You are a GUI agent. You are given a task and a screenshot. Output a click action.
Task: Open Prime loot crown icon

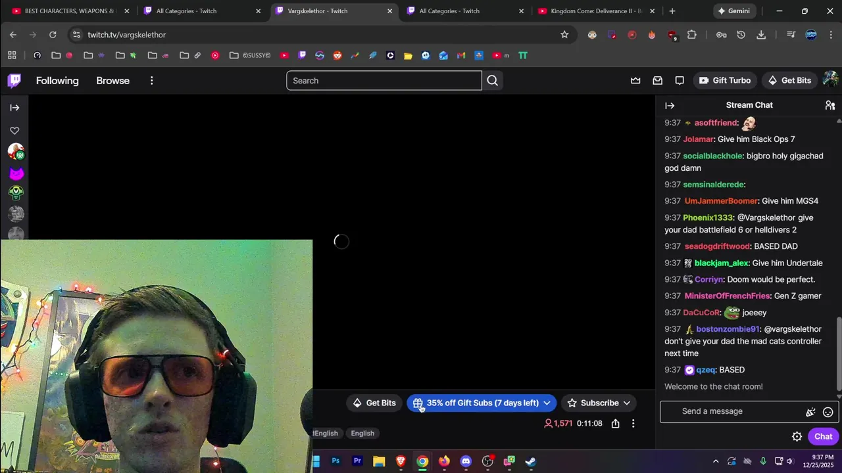[635, 81]
